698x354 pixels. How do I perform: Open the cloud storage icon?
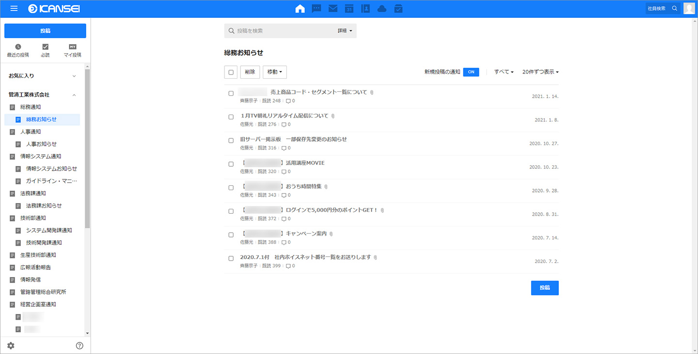point(382,9)
